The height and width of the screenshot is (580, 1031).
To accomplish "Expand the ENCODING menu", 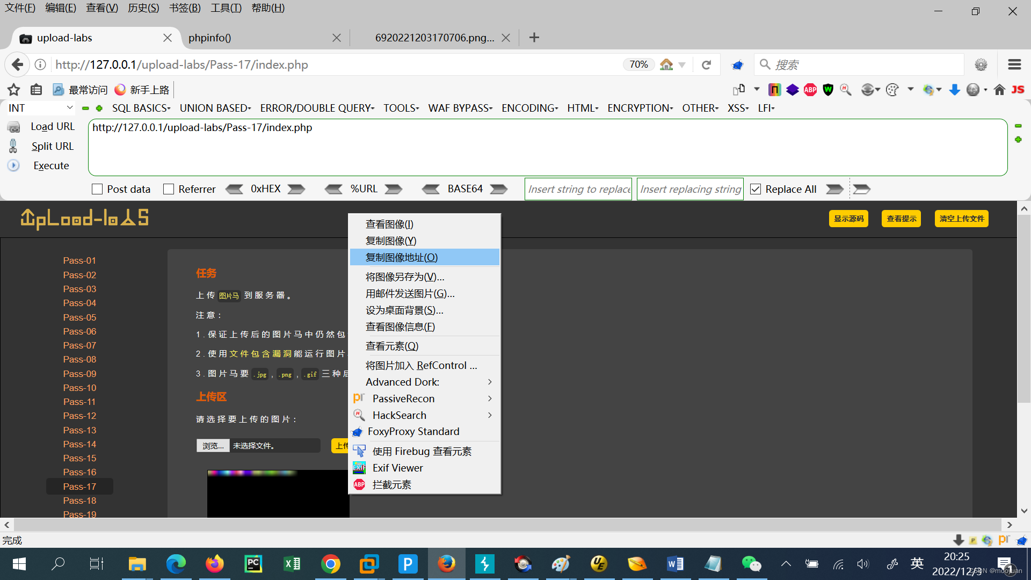I will click(x=530, y=108).
